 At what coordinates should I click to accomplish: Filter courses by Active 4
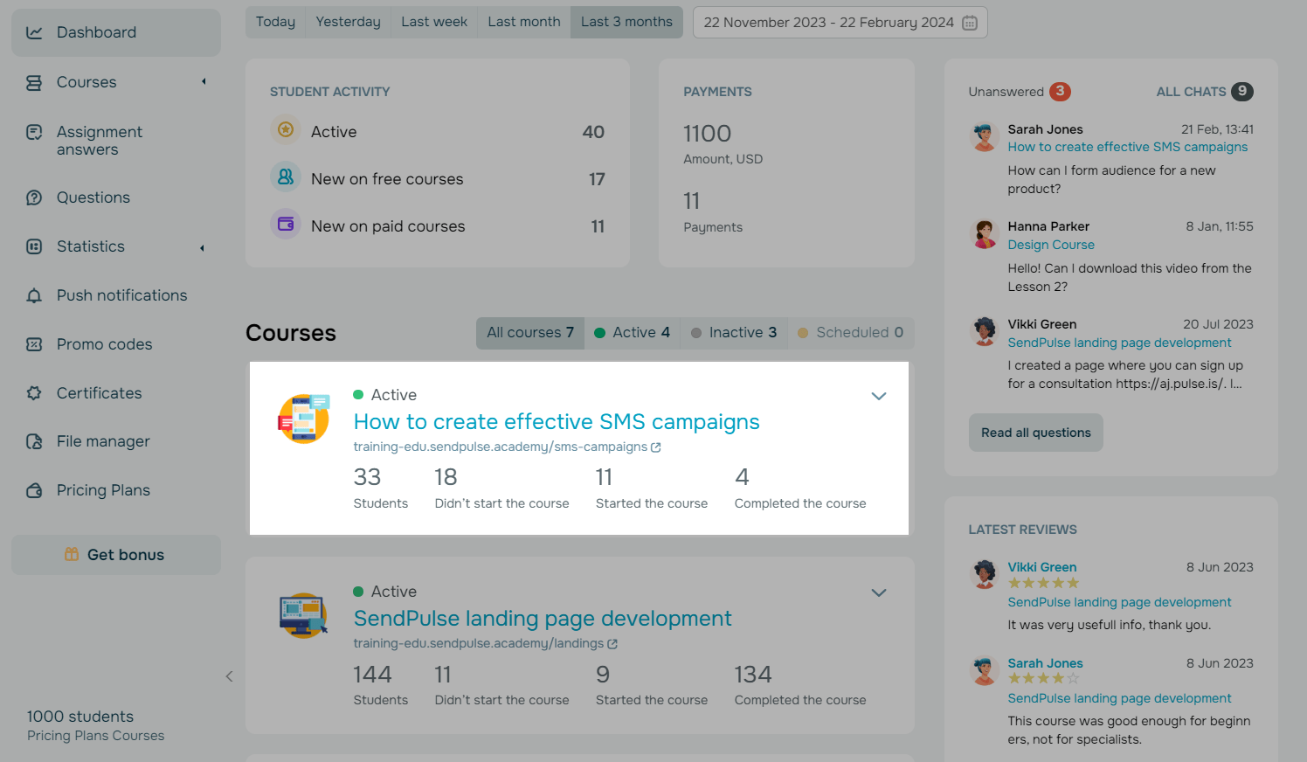tap(632, 333)
